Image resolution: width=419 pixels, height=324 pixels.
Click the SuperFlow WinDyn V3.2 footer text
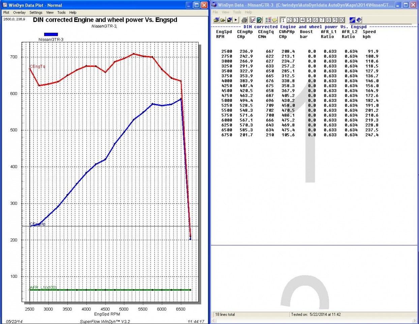coord(105,322)
